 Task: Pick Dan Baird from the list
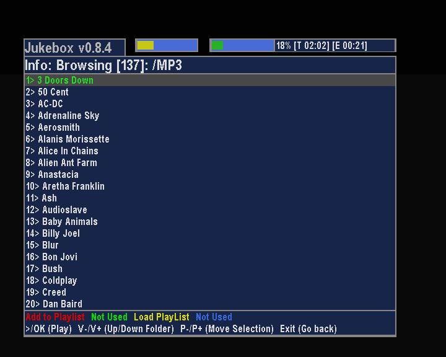click(210, 304)
